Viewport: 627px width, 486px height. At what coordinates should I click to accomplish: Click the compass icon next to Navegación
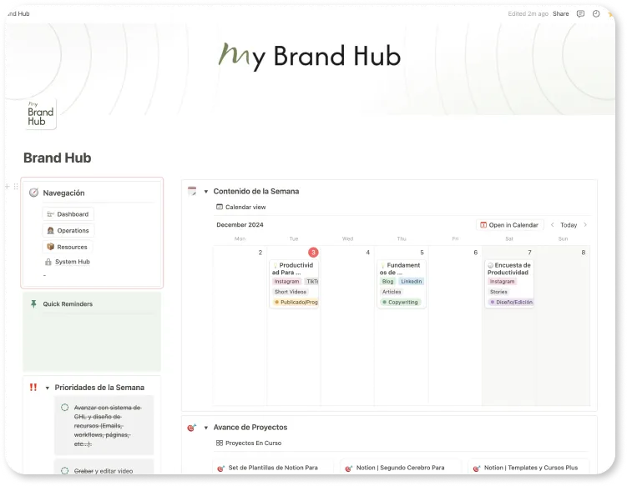coord(34,193)
